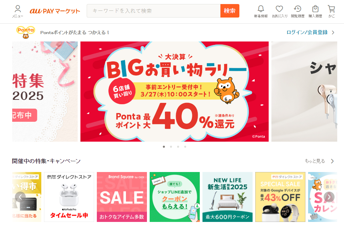This screenshot has height=228, width=344.
Task: Click the Ponta logo icon
Action: (x=26, y=32)
